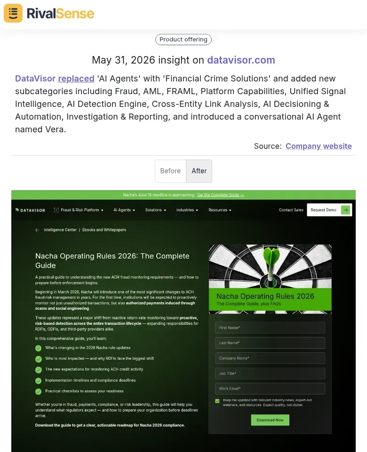Expand the Industries dropdown
Viewport: 367px width, 452px height.
[x=187, y=210]
